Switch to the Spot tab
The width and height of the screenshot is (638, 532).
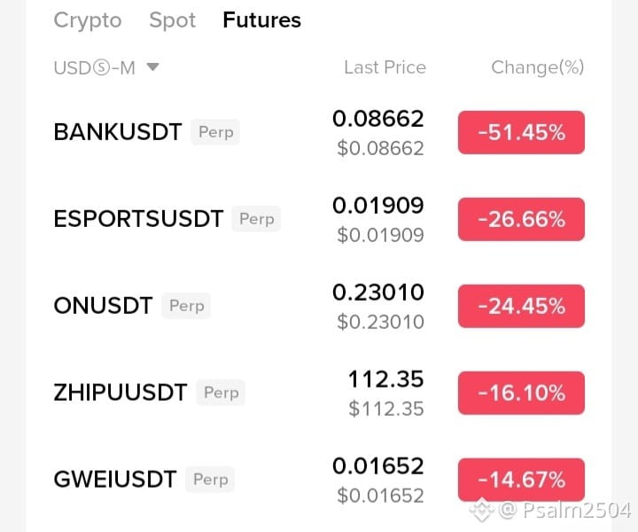172,20
